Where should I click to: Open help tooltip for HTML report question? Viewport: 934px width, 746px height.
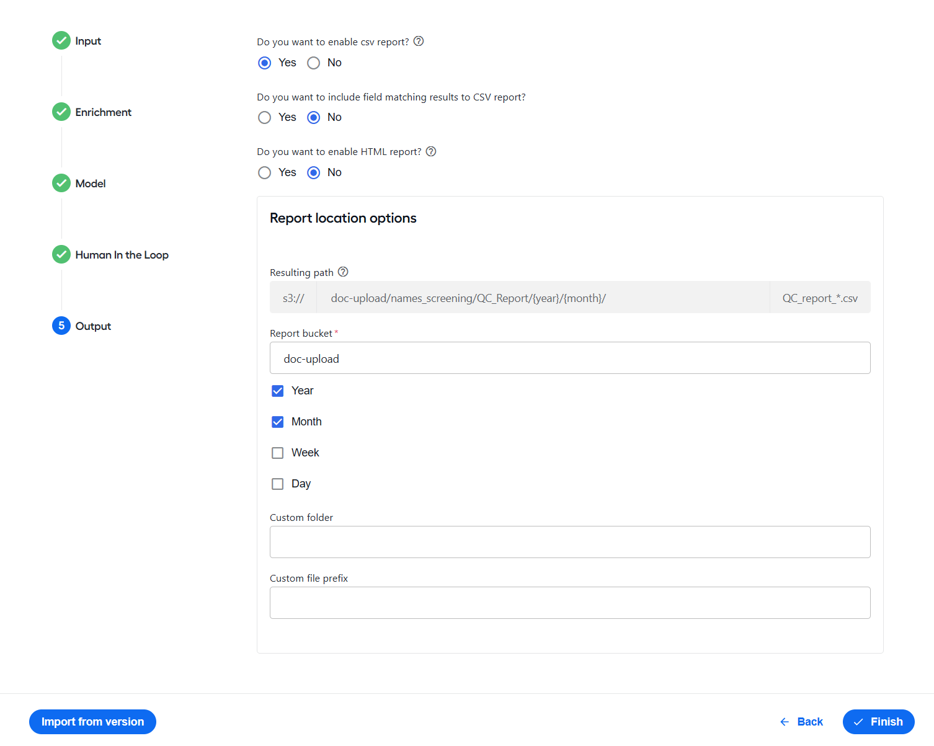point(431,152)
